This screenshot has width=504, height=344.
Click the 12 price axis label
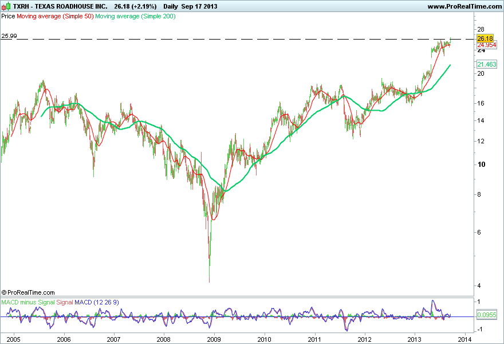(x=481, y=141)
